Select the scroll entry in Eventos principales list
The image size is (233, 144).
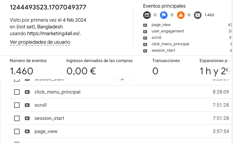(x=156, y=38)
